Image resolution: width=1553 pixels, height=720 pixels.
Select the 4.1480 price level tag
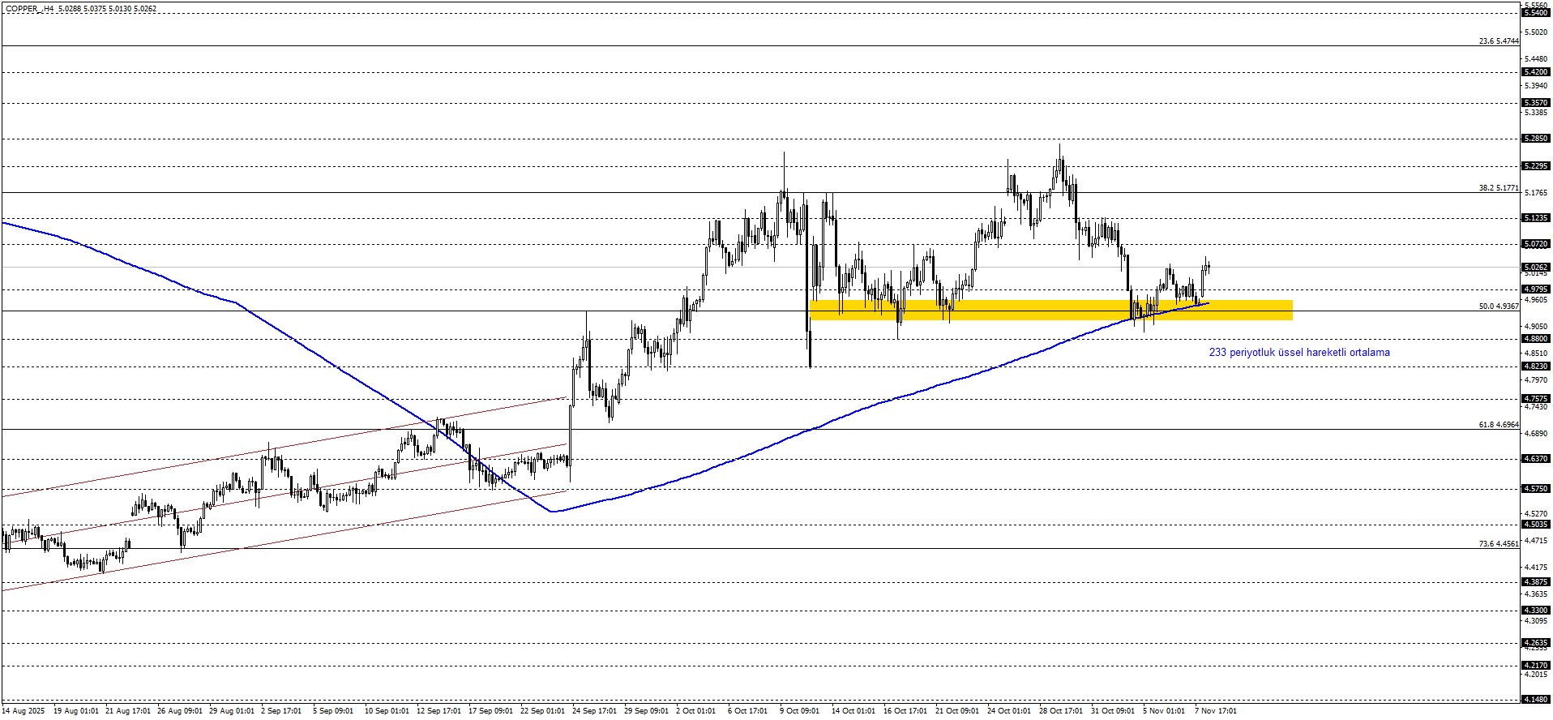pyautogui.click(x=1536, y=699)
